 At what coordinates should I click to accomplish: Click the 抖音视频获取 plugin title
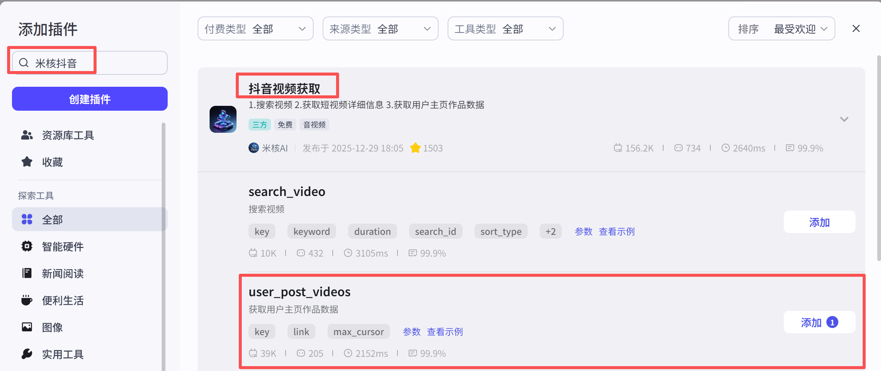[284, 89]
